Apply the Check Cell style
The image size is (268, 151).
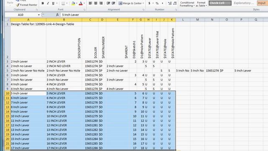point(220,3)
